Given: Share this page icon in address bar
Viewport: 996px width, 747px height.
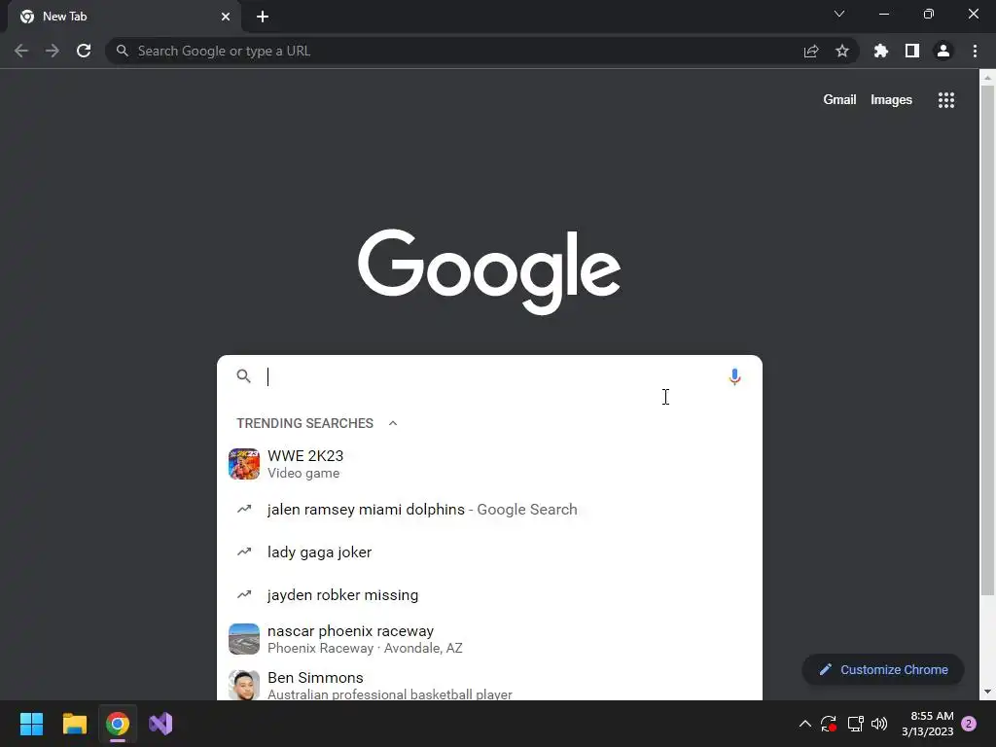Looking at the screenshot, I should 811,51.
